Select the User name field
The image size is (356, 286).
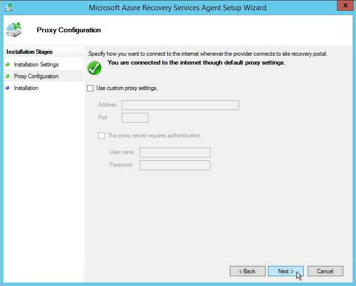point(175,153)
